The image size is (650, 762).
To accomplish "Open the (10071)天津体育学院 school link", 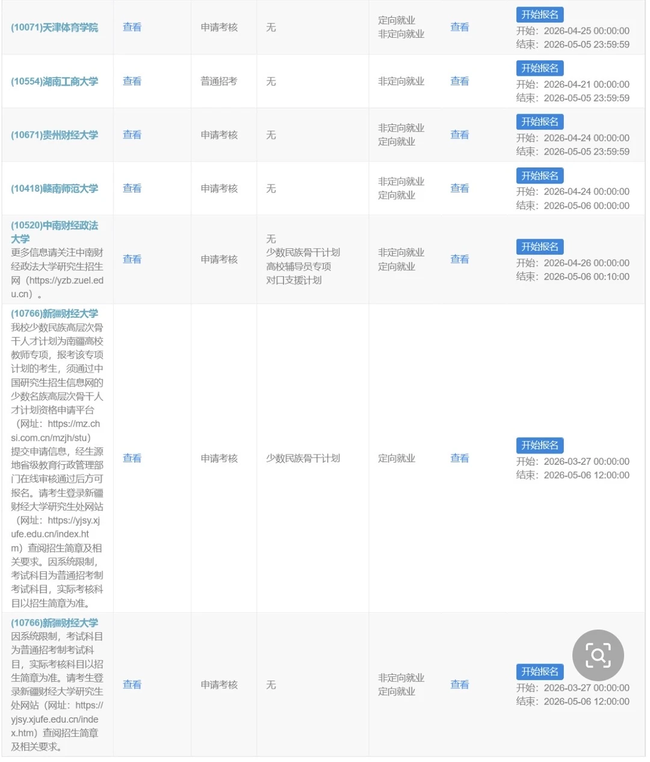I will click(x=54, y=28).
